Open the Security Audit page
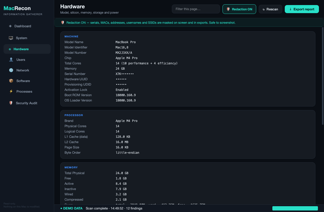324x212 pixels. click(27, 103)
